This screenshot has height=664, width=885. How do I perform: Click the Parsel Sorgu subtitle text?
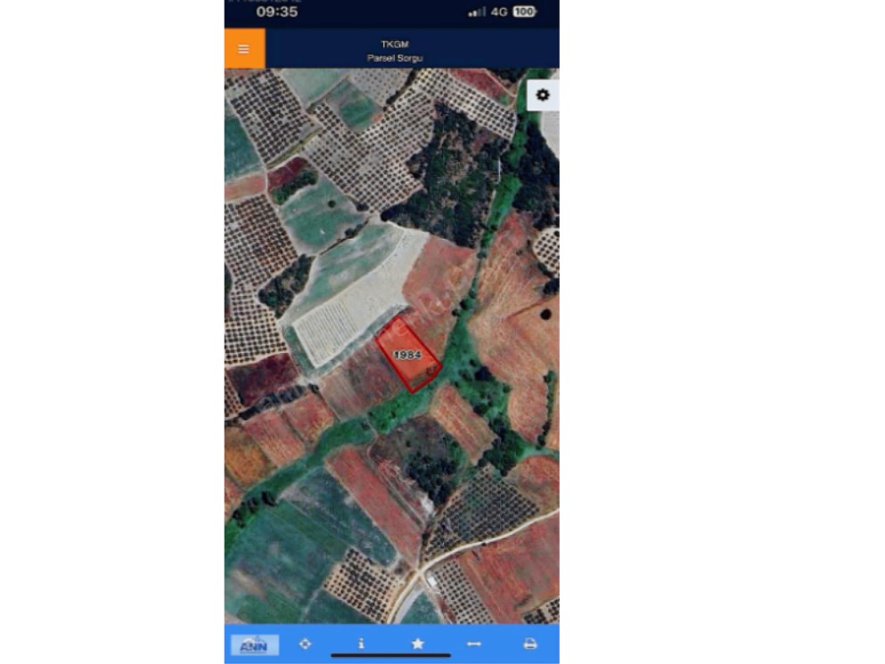point(395,58)
